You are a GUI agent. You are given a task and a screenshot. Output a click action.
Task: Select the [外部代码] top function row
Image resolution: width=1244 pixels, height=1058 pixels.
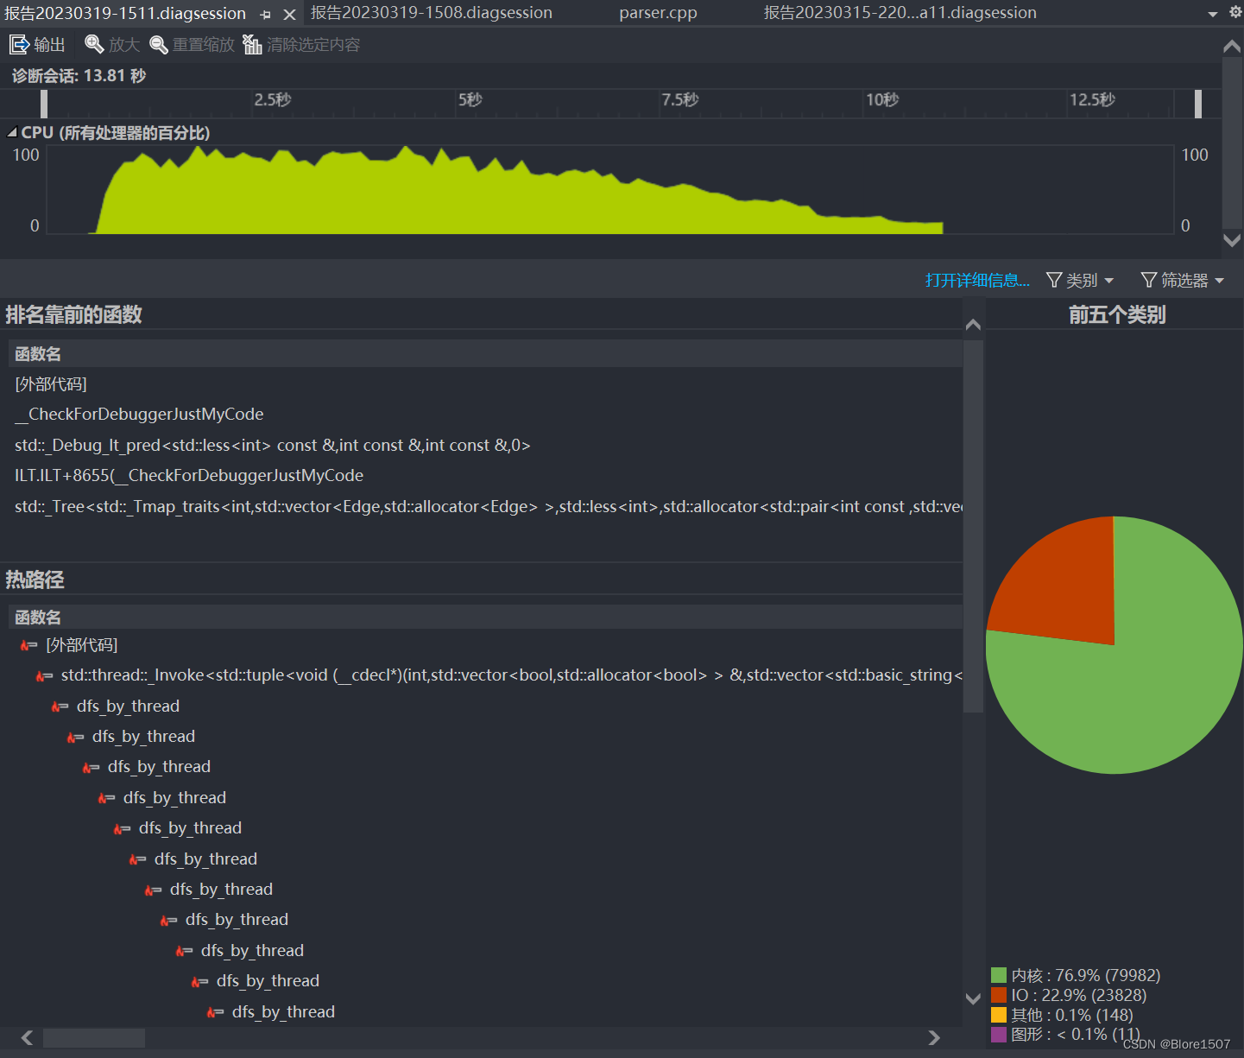point(485,384)
